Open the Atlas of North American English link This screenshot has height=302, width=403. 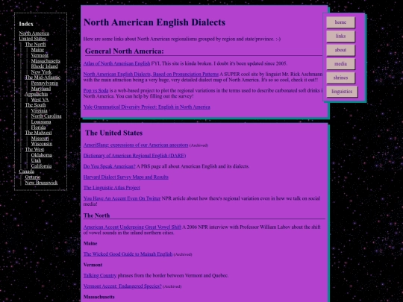[x=116, y=63]
